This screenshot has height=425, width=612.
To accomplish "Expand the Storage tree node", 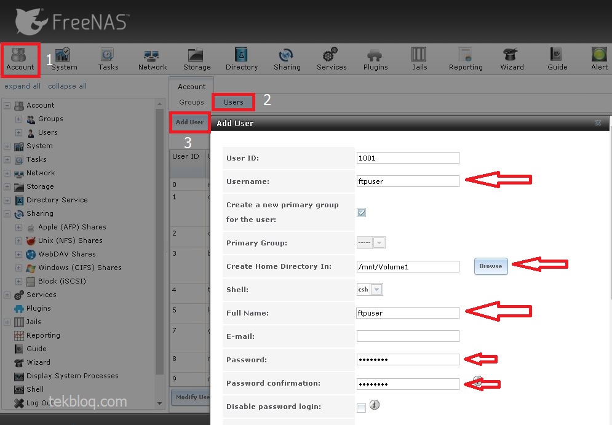I will [7, 186].
